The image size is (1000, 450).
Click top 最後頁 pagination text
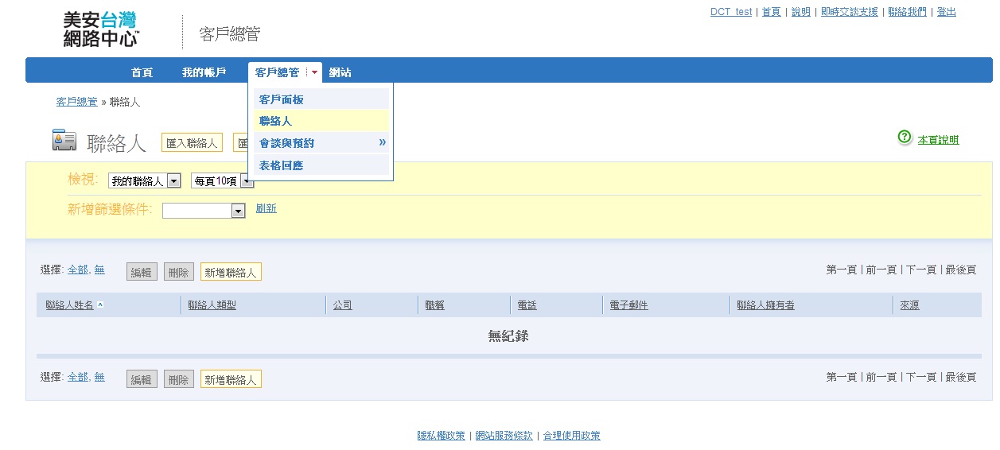[x=961, y=270]
